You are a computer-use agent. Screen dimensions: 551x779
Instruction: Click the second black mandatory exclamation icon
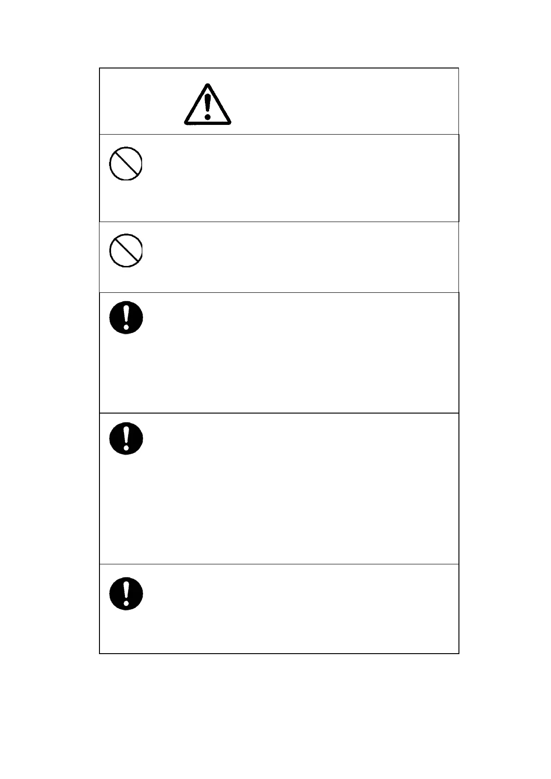(x=126, y=438)
